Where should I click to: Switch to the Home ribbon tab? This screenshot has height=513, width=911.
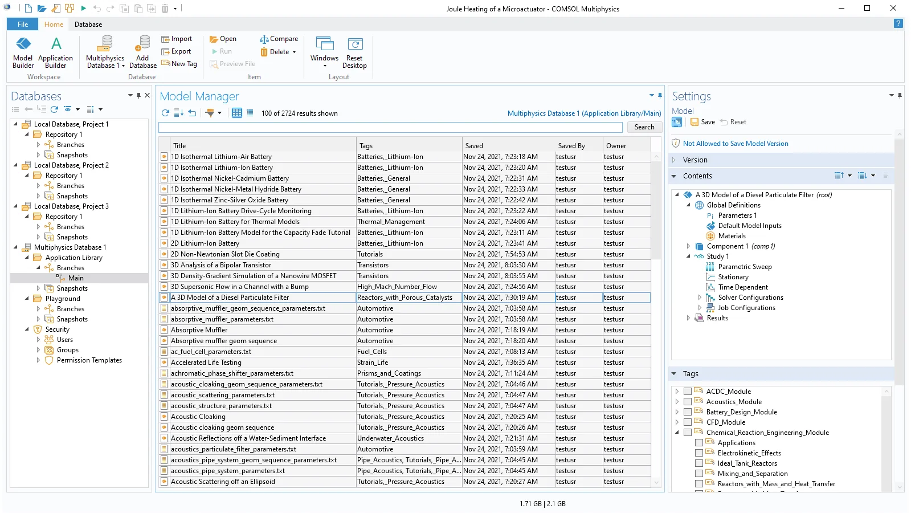click(x=54, y=25)
